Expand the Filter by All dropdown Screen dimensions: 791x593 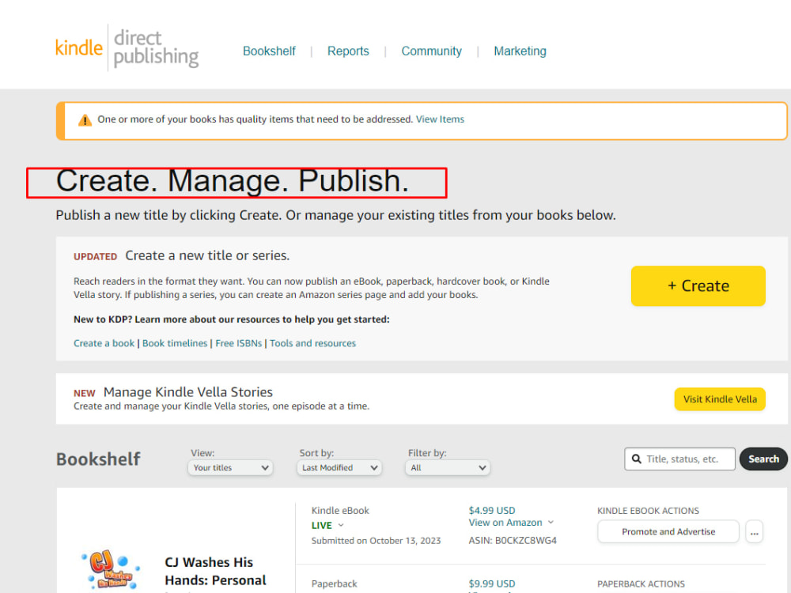448,467
